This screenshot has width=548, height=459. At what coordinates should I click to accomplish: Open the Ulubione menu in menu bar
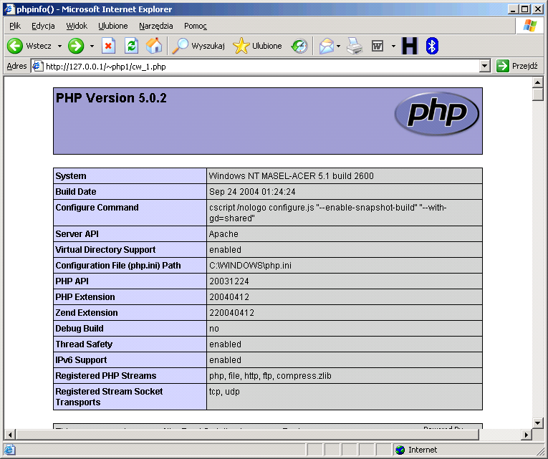tap(113, 26)
